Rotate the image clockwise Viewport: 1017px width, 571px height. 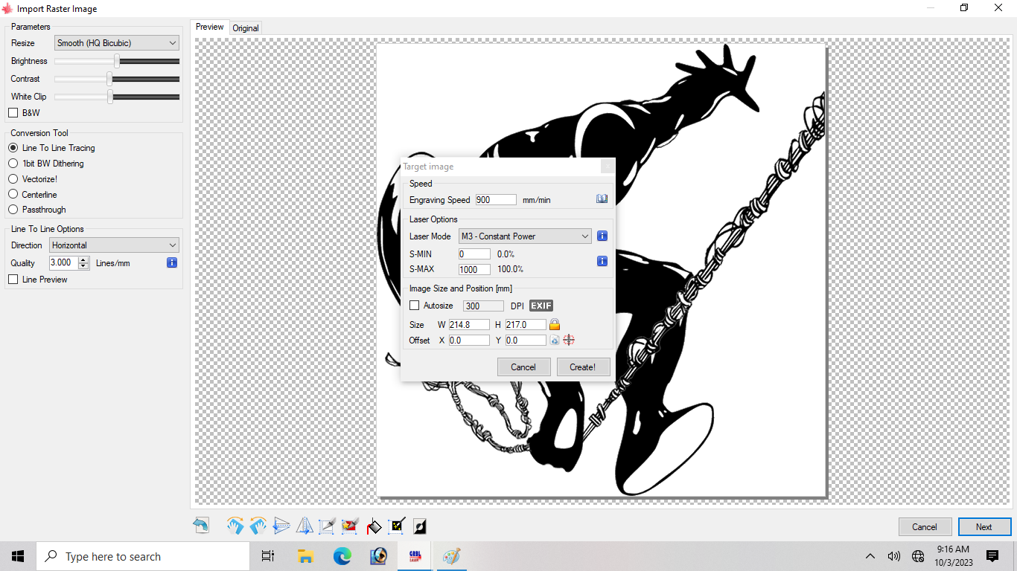pyautogui.click(x=235, y=526)
